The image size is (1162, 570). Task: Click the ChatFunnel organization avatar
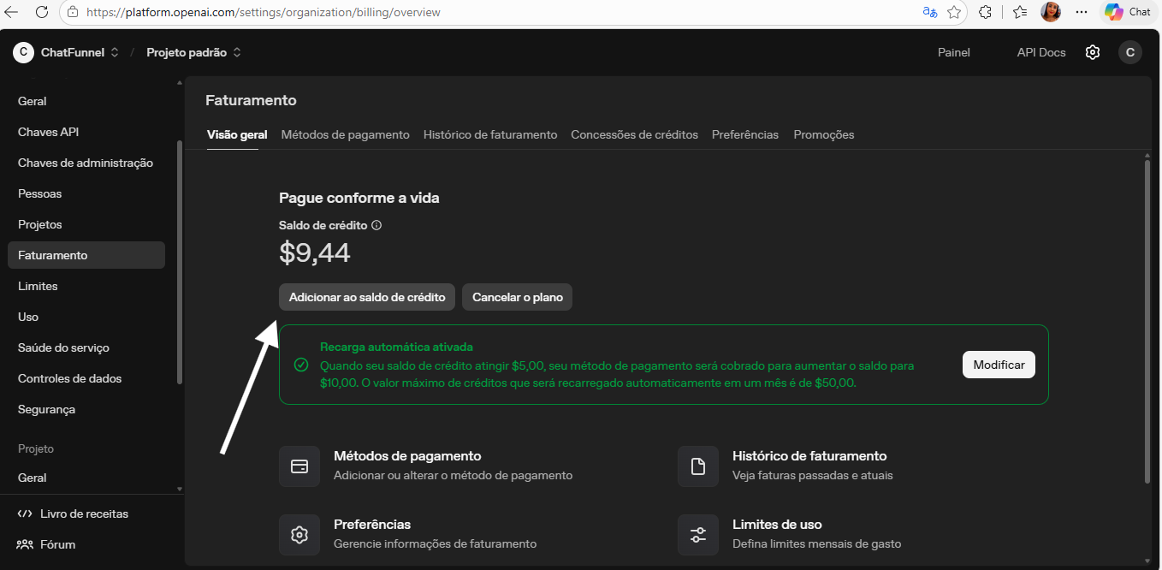(23, 52)
